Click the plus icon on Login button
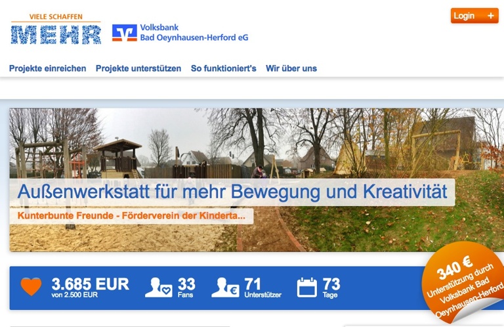The height and width of the screenshot is (327, 504). click(490, 16)
